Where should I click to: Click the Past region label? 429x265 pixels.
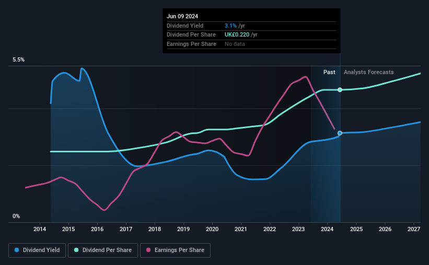point(329,72)
